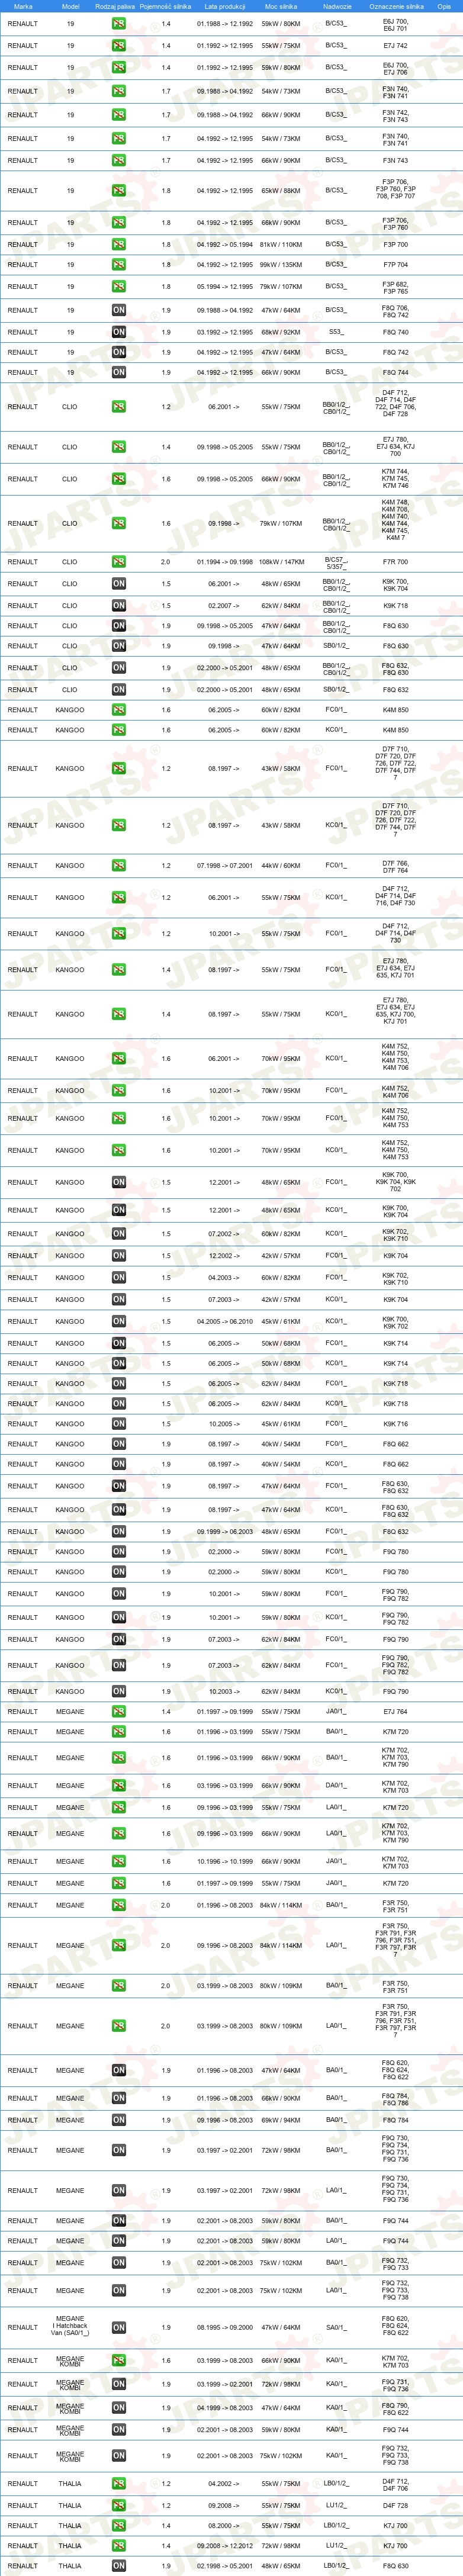
Task: Click the diesel ON icon in the F8Q 740 row
Action: coord(118,332)
